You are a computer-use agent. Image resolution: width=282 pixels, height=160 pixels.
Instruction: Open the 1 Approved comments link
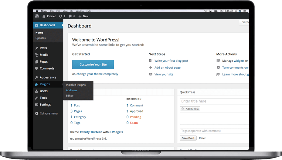tap(135, 111)
